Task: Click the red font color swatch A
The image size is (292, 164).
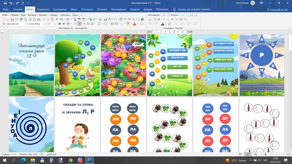Action: click(135, 24)
